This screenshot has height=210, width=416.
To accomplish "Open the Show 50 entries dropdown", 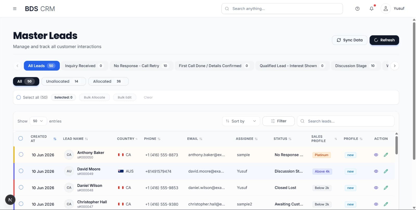I will (x=38, y=121).
